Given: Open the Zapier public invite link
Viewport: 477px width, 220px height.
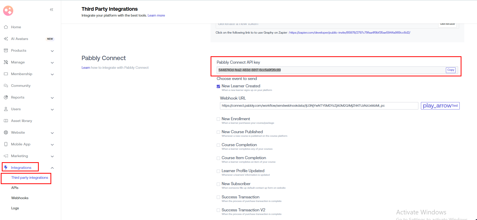Looking at the screenshot, I should click(350, 33).
